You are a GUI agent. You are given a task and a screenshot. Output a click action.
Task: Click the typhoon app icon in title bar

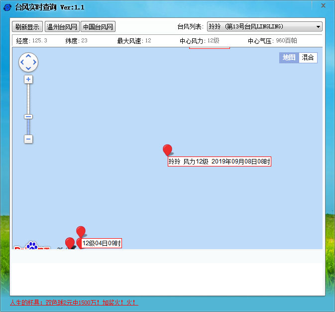click(x=7, y=7)
